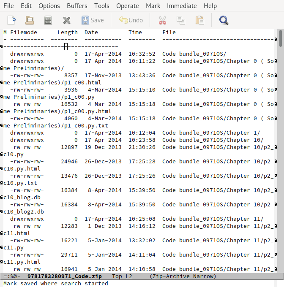Click the Copy toolbar icon

pyautogui.click(x=181, y=20)
